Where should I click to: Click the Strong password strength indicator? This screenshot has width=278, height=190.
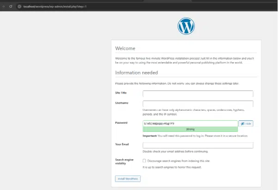190,129
